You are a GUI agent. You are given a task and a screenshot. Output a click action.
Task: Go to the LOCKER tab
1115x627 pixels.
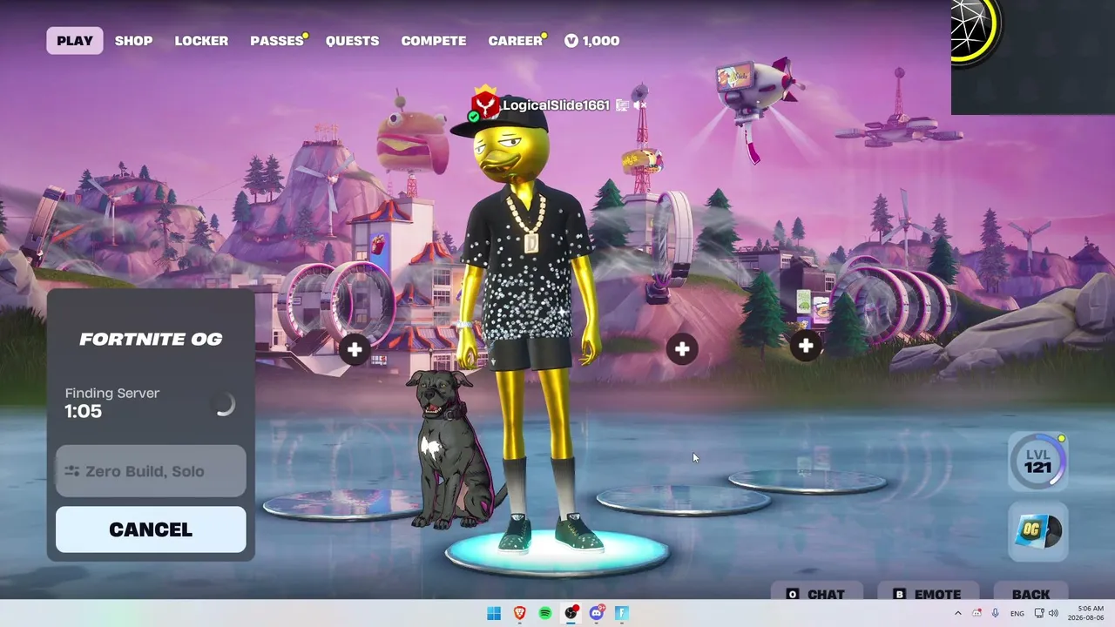pos(201,41)
